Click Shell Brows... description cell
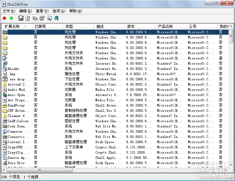 coord(108,105)
